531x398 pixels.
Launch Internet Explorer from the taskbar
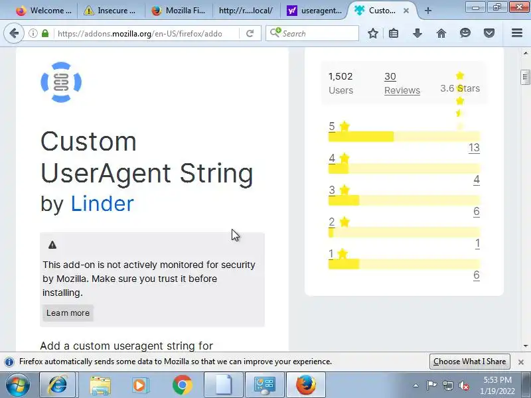[58, 385]
